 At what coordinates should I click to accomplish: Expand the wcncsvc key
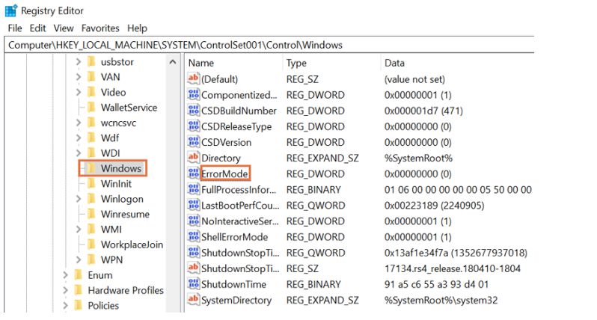[79, 123]
